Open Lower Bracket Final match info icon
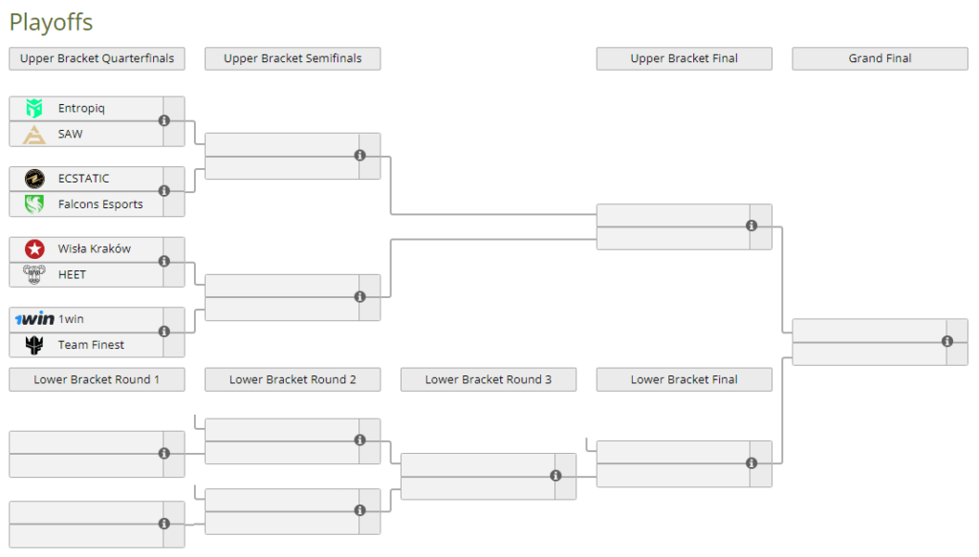979x557 pixels. coord(751,463)
